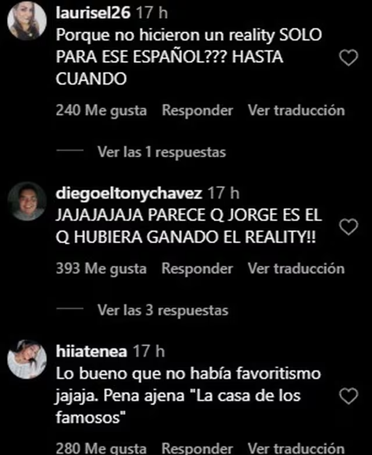This screenshot has height=455, width=372.
Task: Expand 'Ver las 3 respuestas' thread
Action: pos(163,310)
